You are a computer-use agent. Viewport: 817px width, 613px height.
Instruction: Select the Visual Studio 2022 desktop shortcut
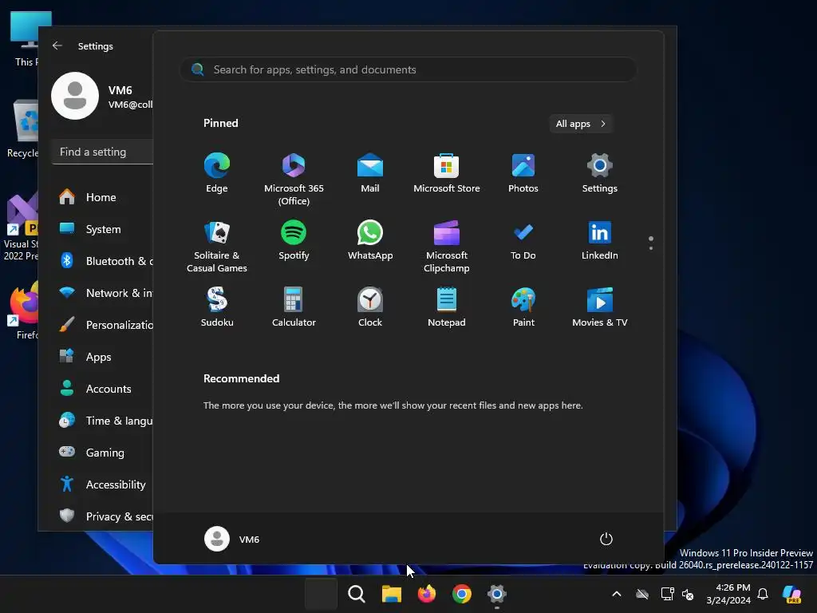tap(21, 227)
